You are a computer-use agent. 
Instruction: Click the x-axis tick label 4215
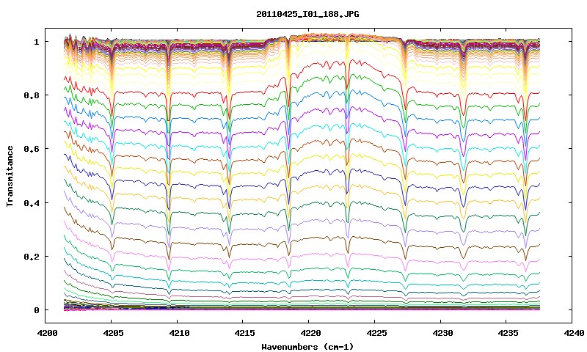pyautogui.click(x=245, y=333)
